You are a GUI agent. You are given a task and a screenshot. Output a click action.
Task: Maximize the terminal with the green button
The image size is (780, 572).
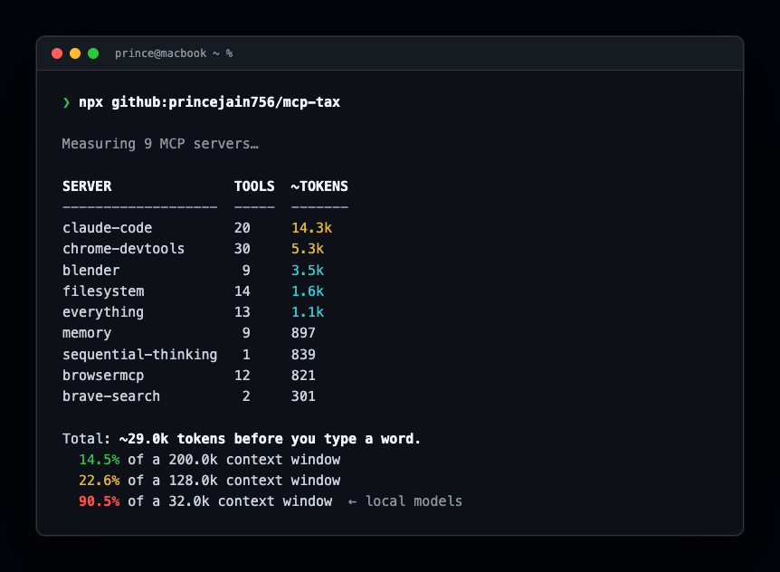[93, 53]
